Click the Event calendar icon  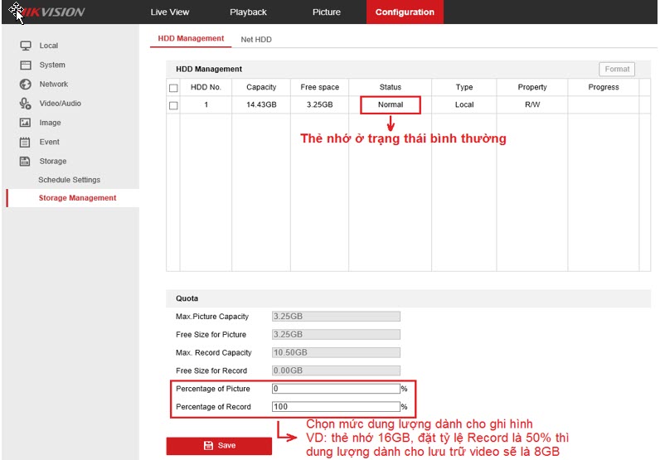pos(26,142)
